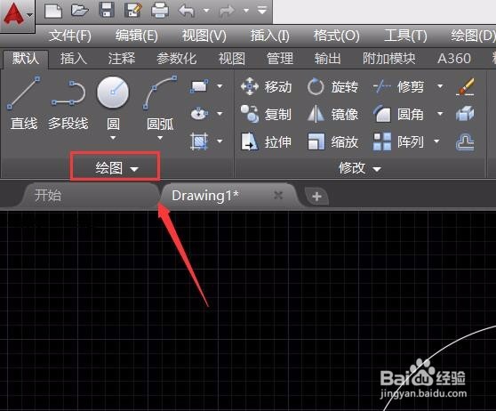Click the Save As icon
The image size is (496, 411).
click(x=133, y=10)
